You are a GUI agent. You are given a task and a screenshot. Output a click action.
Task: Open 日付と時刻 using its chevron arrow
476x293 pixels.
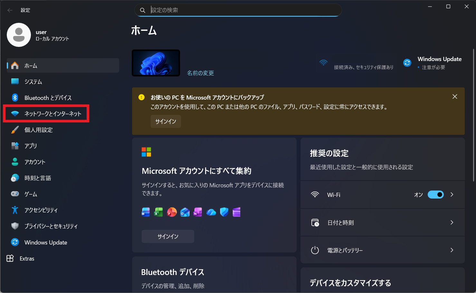(452, 222)
